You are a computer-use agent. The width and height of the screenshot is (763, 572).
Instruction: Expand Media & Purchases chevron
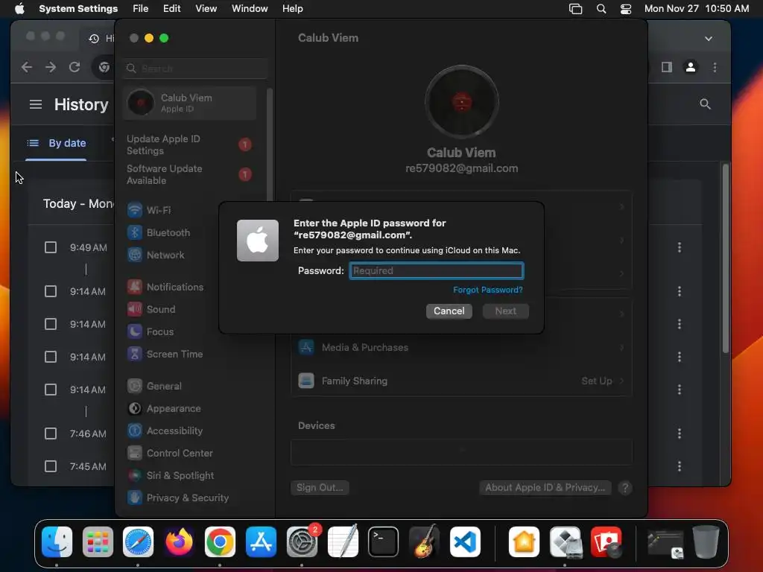click(622, 347)
